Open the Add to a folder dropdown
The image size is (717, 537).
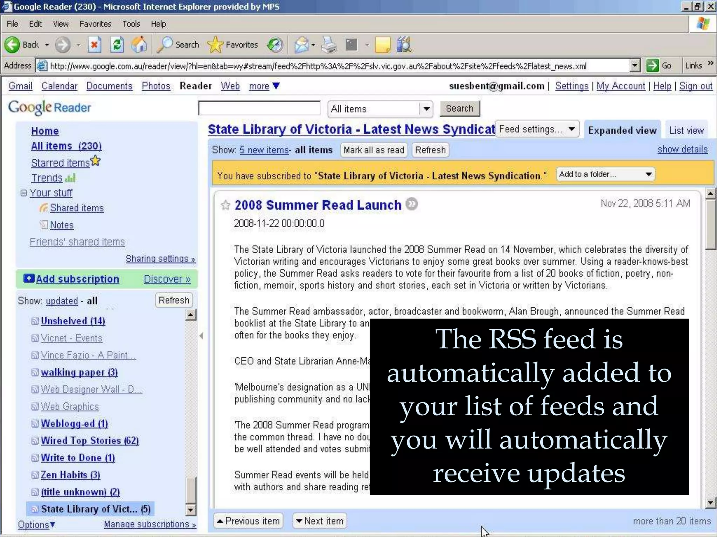coord(605,174)
